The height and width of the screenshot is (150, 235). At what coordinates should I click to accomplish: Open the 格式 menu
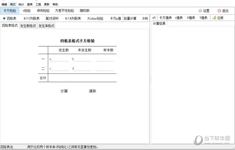13,4
